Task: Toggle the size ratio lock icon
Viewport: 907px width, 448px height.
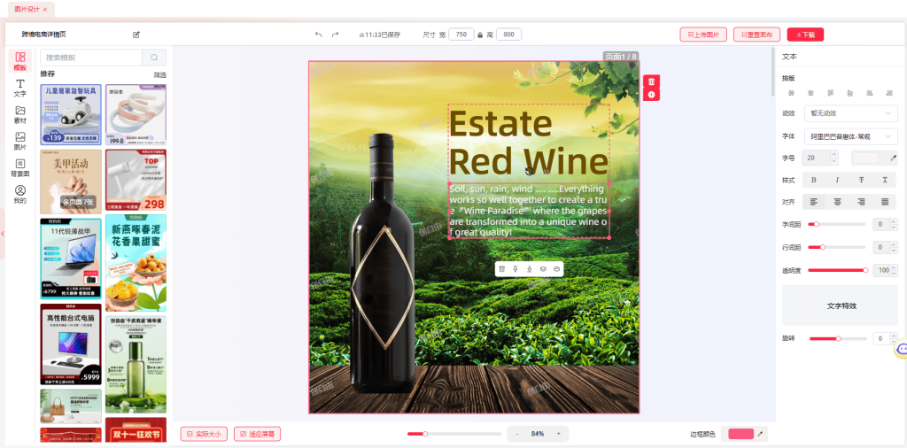Action: point(480,35)
